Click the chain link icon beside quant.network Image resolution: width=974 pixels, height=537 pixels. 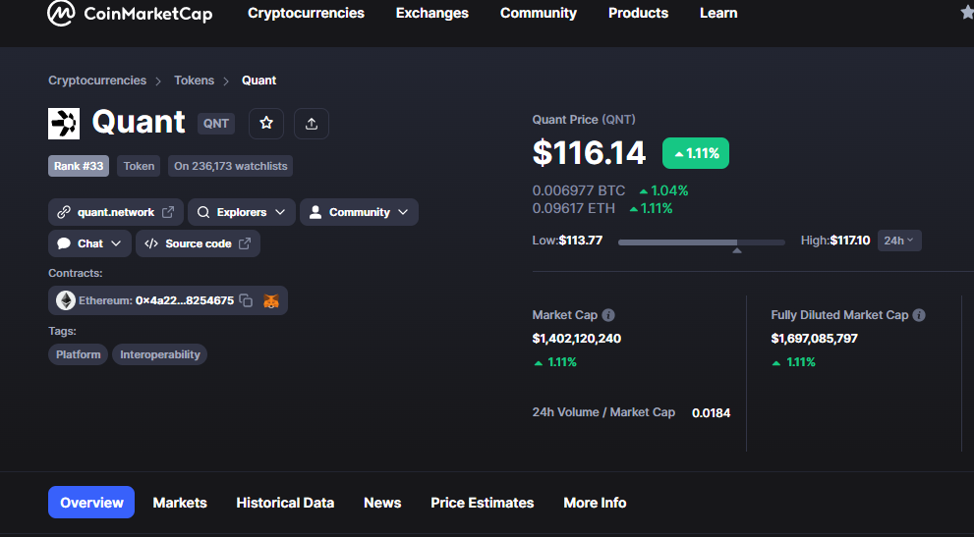[x=63, y=212]
